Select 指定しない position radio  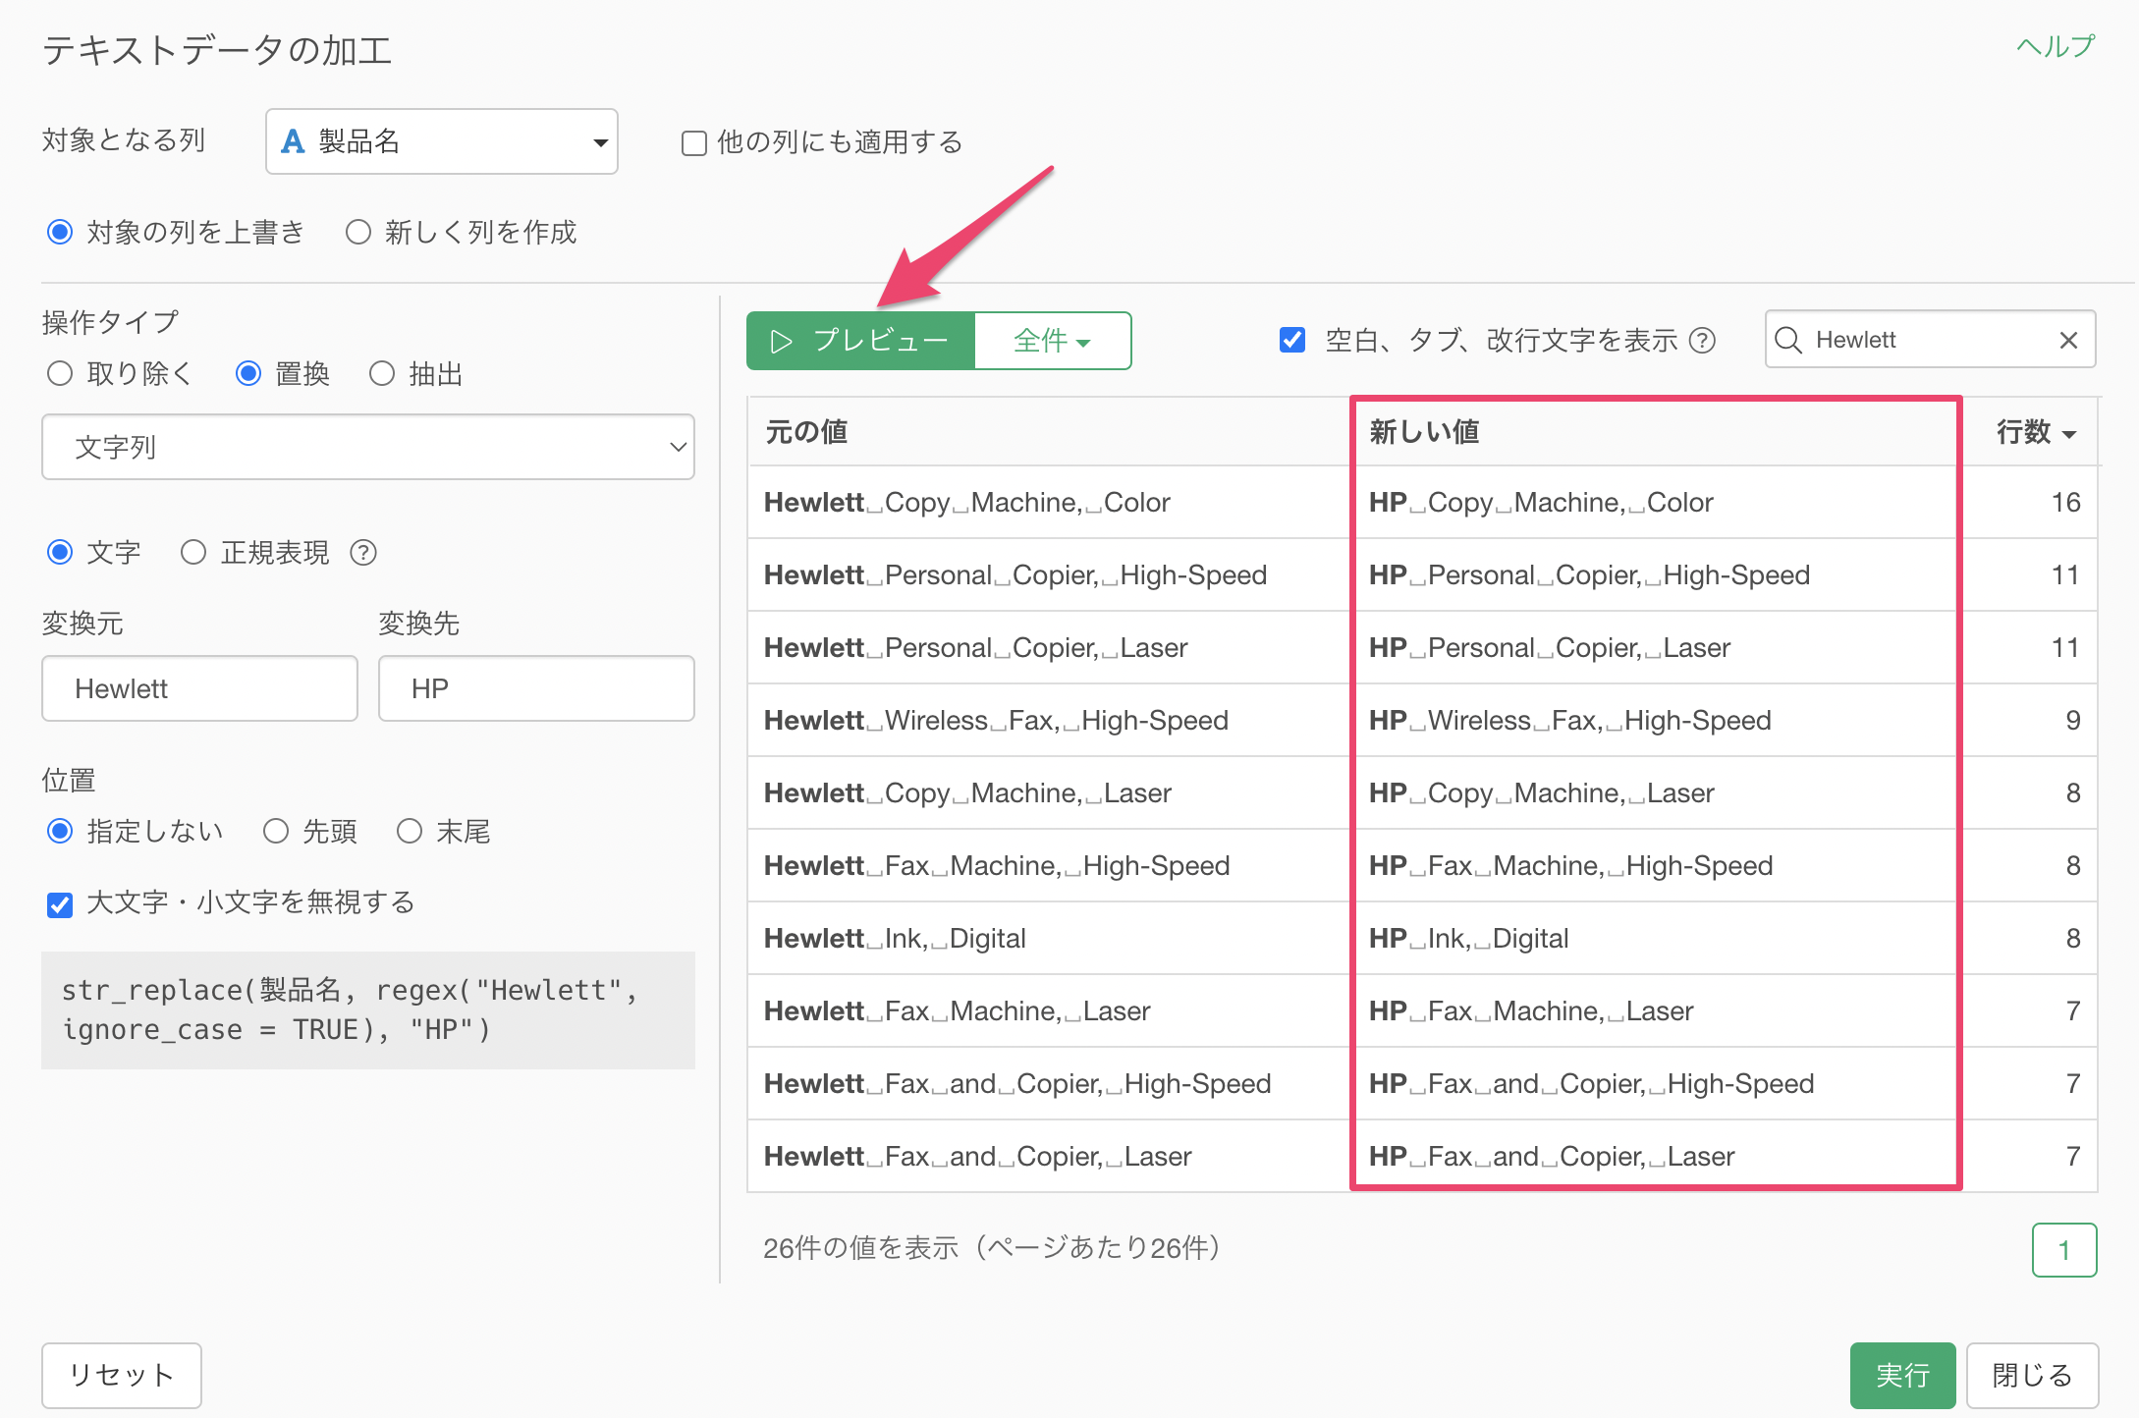[x=60, y=831]
